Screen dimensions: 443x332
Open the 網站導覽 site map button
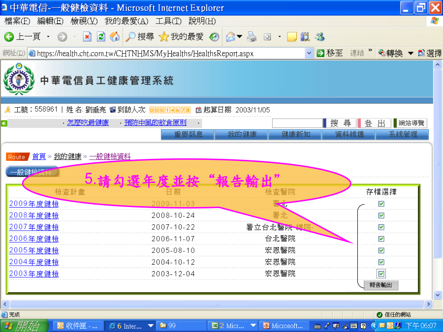coord(410,123)
